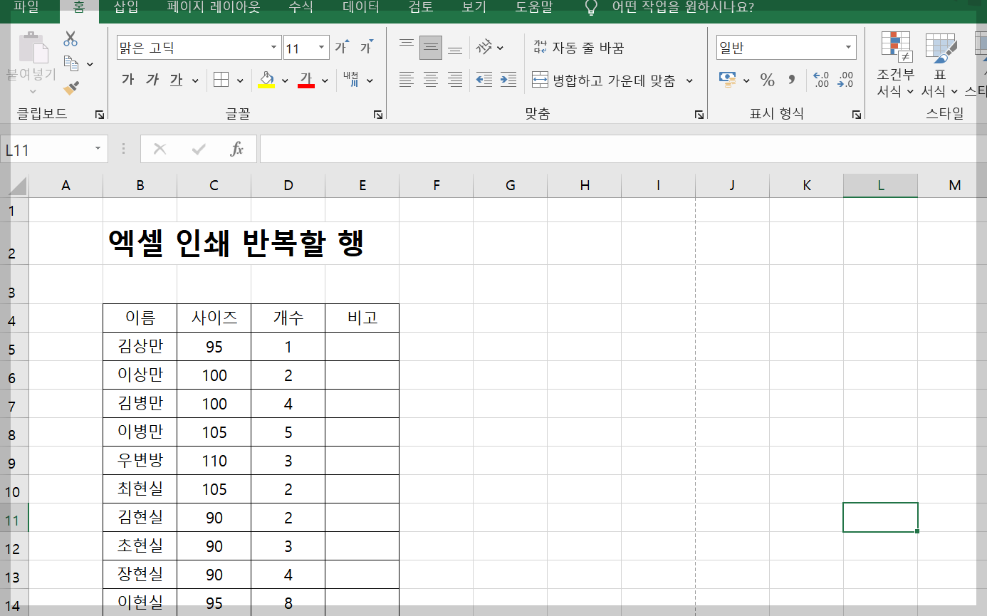Expand the borders dropdown arrow
This screenshot has height=616, width=987.
[x=240, y=80]
